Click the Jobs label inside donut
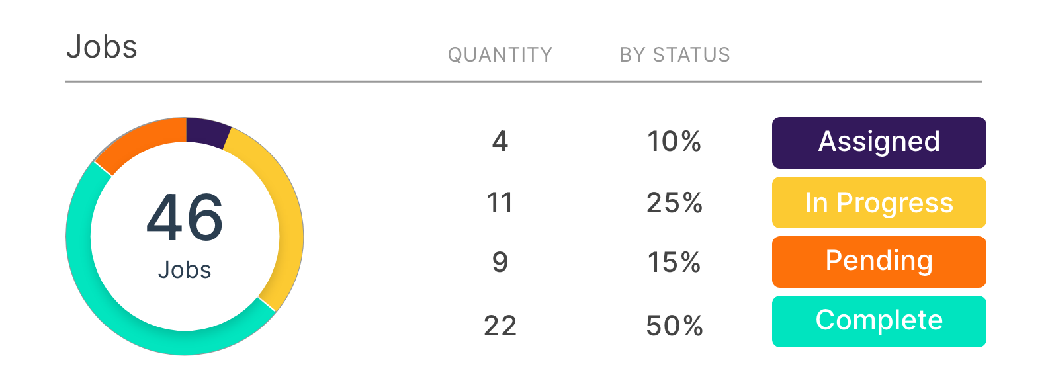 tap(185, 270)
